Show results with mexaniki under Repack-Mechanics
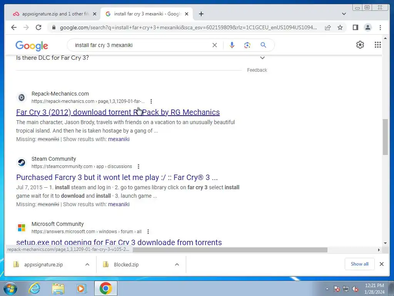394x296 pixels. (x=119, y=139)
